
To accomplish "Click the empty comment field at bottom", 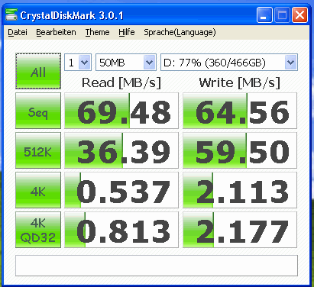I will point(157,266).
